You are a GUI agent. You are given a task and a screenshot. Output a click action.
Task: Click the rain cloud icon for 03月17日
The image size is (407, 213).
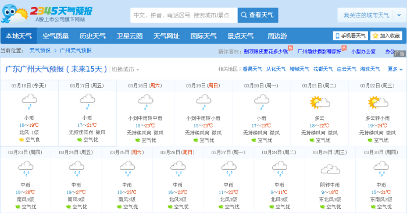click(x=87, y=102)
